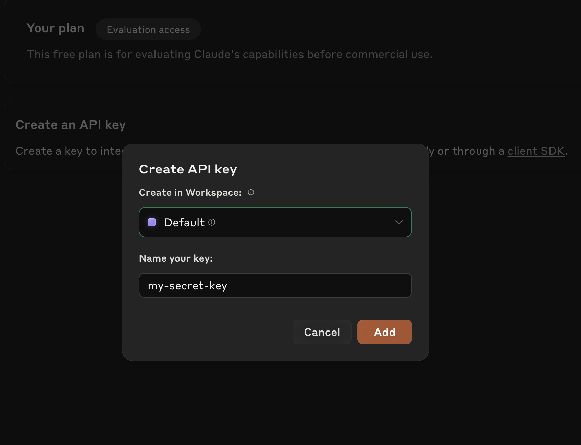Open the client SDK link
This screenshot has height=445, width=581.
pyautogui.click(x=536, y=151)
